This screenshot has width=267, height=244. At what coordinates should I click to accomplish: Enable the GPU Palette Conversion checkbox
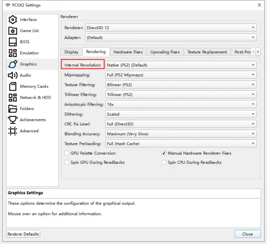point(67,153)
